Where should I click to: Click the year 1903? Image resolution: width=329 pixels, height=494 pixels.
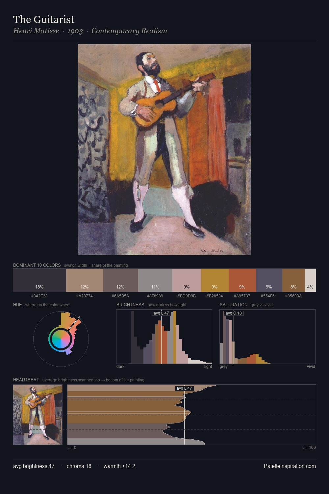[x=75, y=31]
